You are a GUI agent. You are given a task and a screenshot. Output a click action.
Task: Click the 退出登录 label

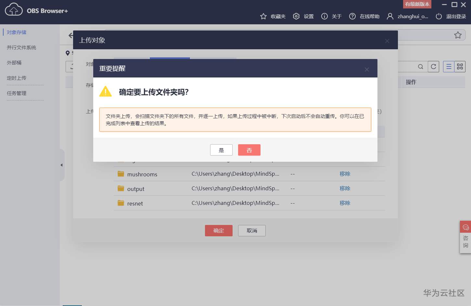coord(456,16)
